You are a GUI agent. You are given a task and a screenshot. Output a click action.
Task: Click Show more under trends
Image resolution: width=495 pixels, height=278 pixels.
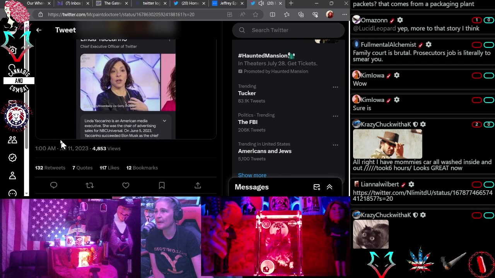coord(252,175)
